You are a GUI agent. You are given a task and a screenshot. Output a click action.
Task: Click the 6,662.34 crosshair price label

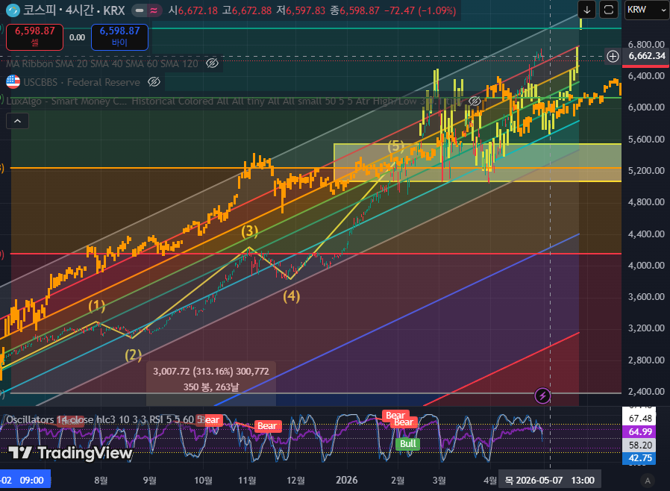click(646, 56)
